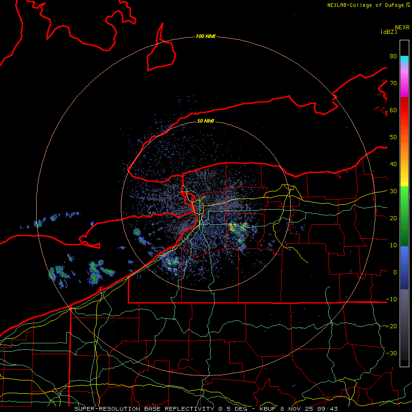Click the 30 value on dBZ scale

pyautogui.click(x=393, y=191)
